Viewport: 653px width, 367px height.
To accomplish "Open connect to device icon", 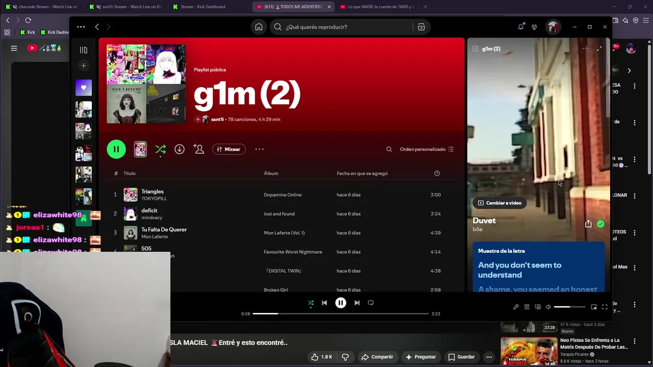I will [538, 307].
